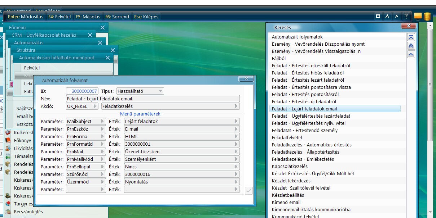Click the window square icon in top toolbar

click(378, 16)
